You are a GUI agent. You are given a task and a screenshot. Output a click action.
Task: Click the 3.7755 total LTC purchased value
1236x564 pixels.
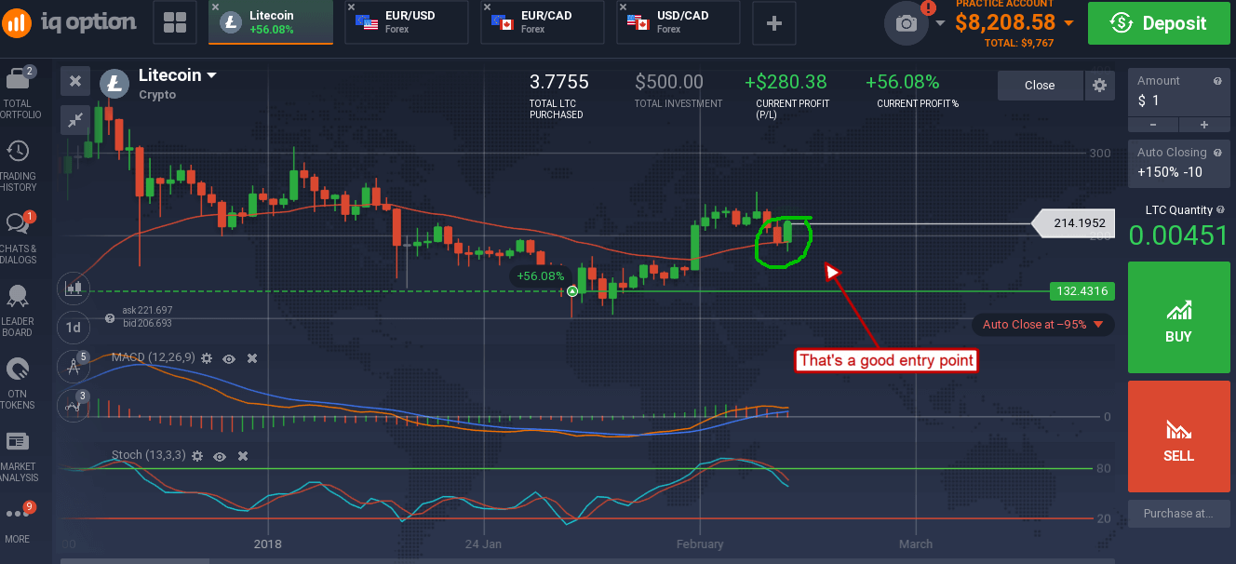pos(559,83)
